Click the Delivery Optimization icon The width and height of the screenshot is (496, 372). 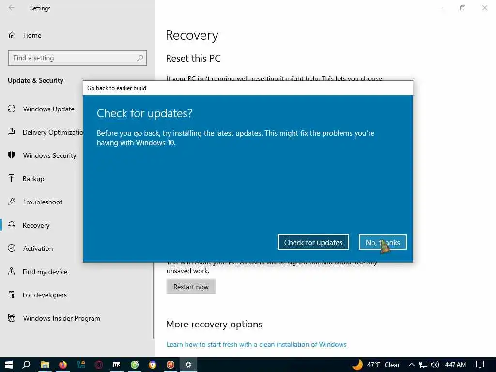(12, 132)
